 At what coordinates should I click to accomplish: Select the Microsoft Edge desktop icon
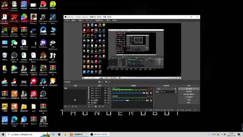pyautogui.click(x=14, y=121)
